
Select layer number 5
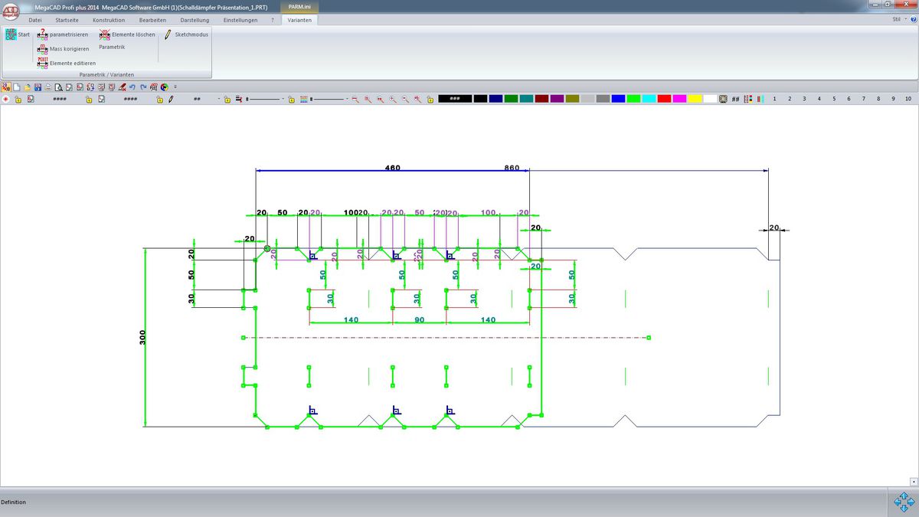pyautogui.click(x=833, y=99)
